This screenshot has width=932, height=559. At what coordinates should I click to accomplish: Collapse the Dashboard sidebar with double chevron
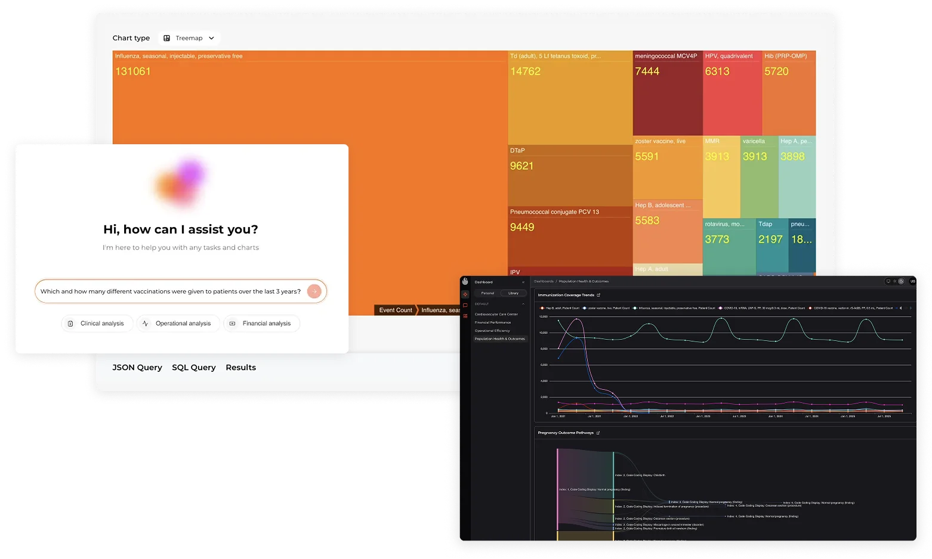click(523, 282)
